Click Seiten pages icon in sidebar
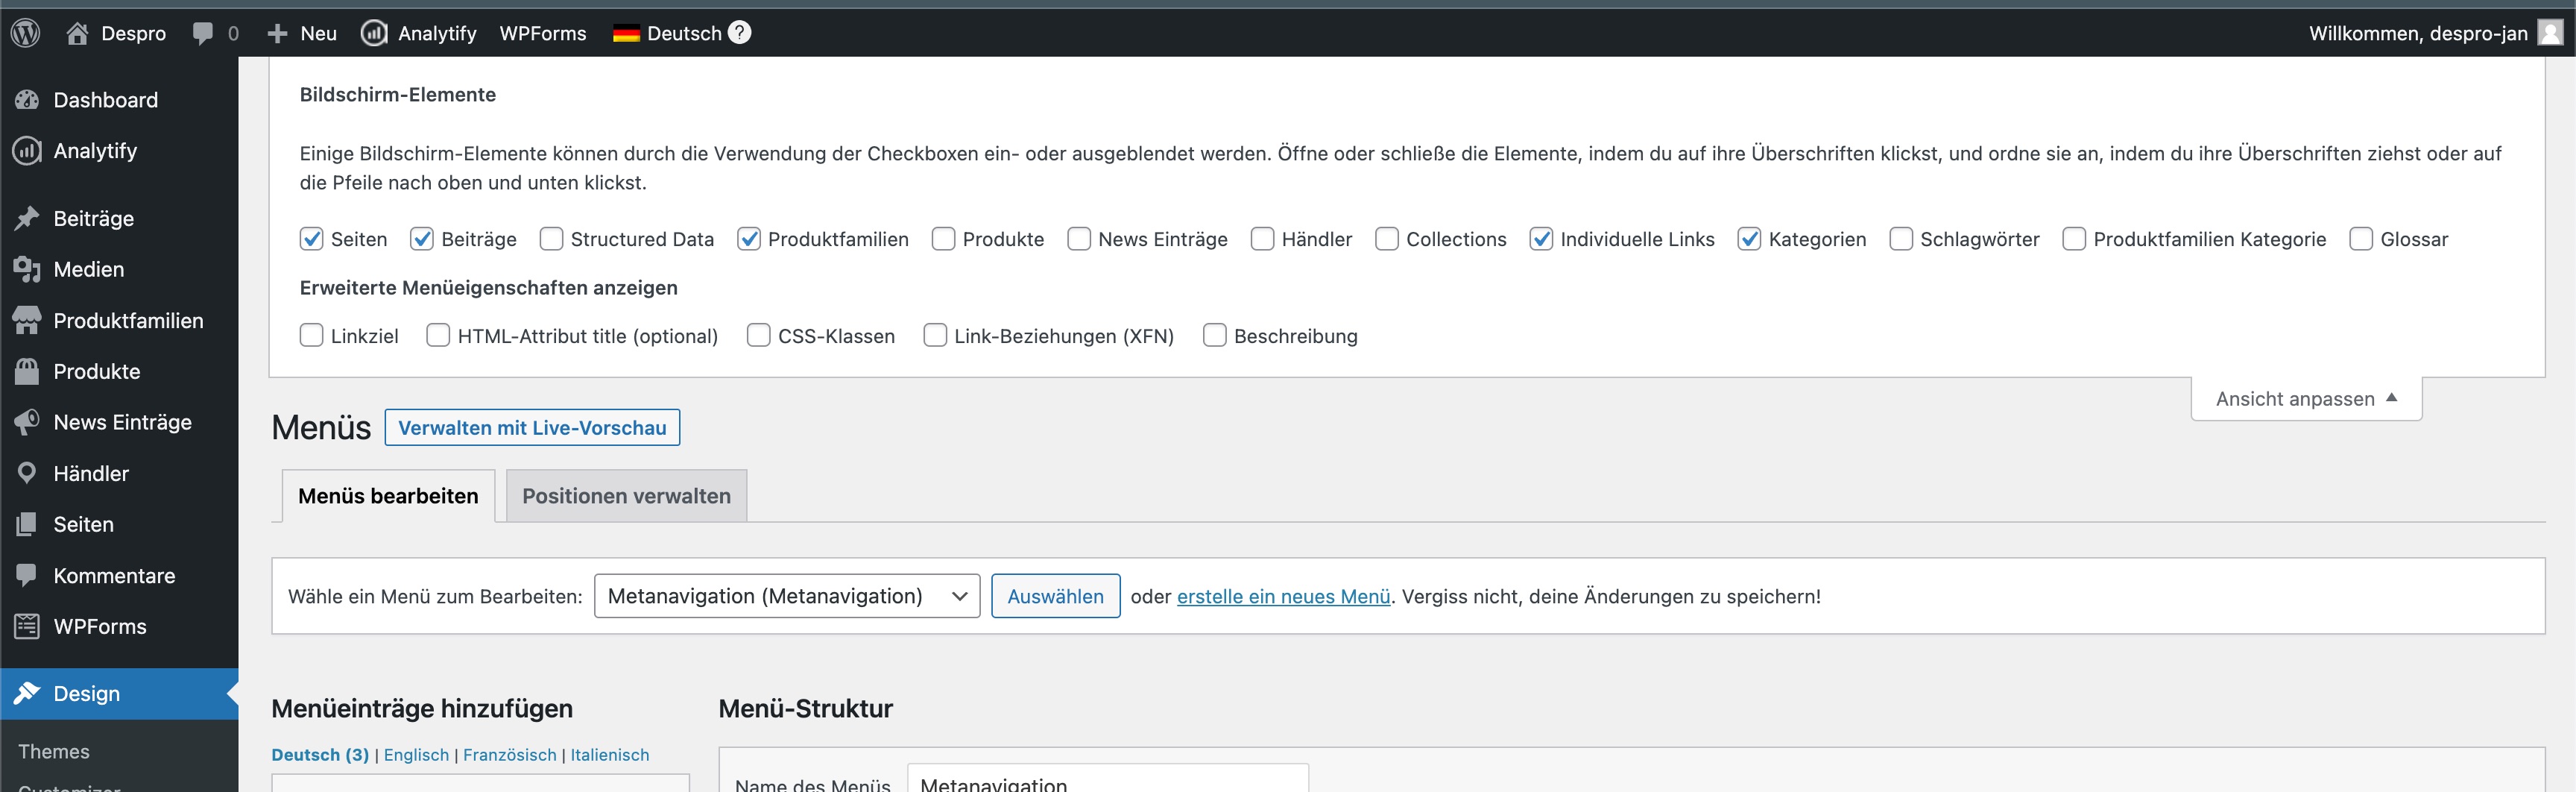Image resolution: width=2576 pixels, height=792 pixels. coord(27,524)
